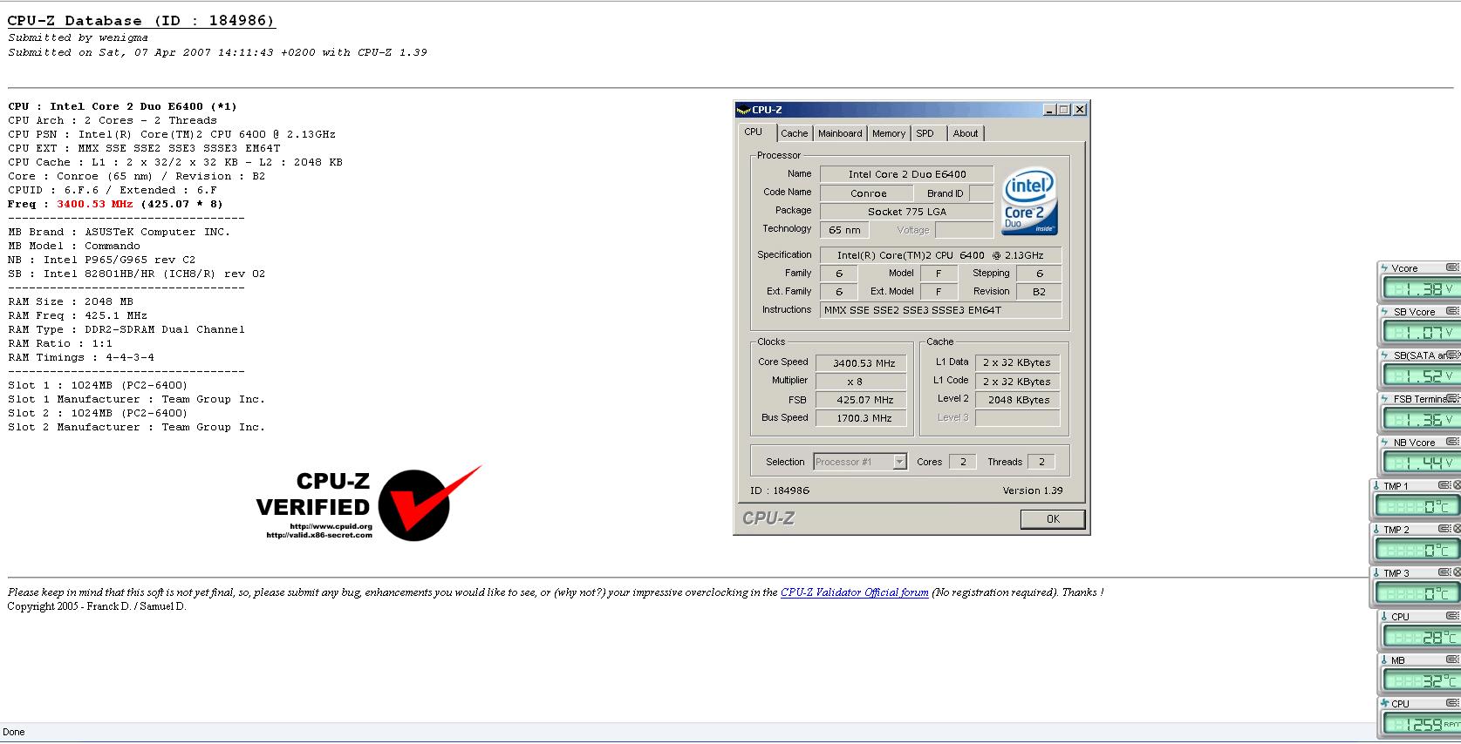Click the 'RAM Timings : 4-4-3-4' line

(81, 357)
